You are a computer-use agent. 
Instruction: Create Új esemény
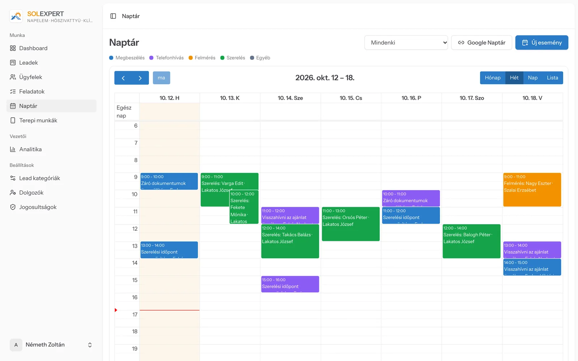click(542, 43)
